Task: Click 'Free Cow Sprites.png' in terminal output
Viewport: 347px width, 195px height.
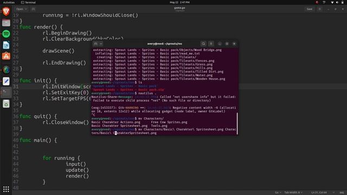Action: click(x=169, y=122)
